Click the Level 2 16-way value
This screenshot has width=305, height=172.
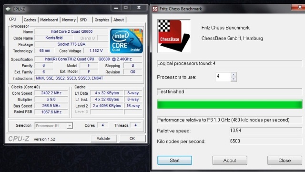point(133,106)
